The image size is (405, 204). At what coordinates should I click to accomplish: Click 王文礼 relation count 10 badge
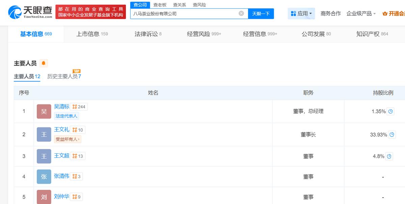(78, 130)
